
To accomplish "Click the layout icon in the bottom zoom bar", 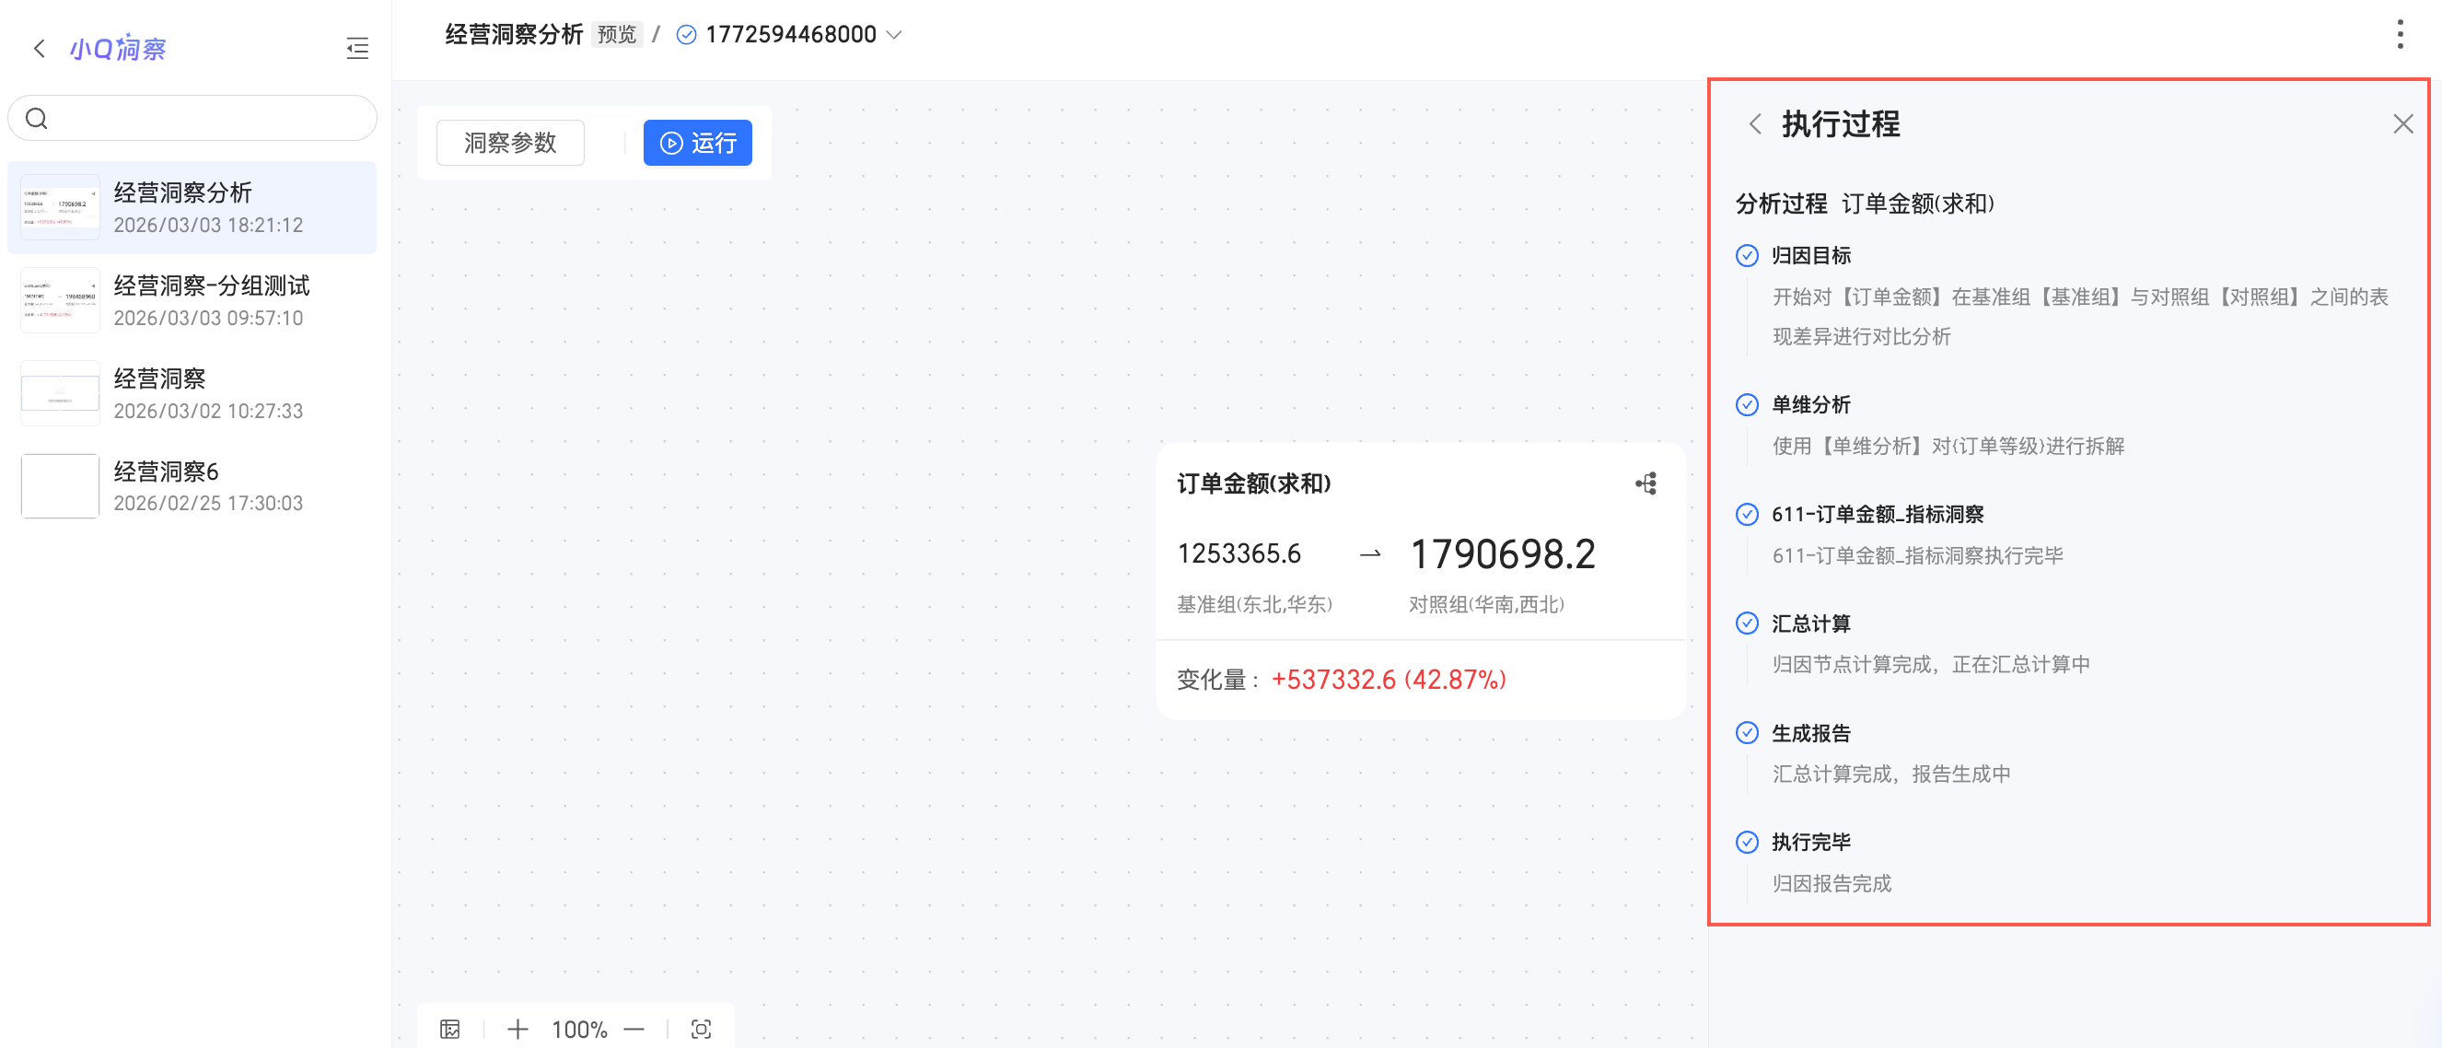I will tap(450, 1029).
